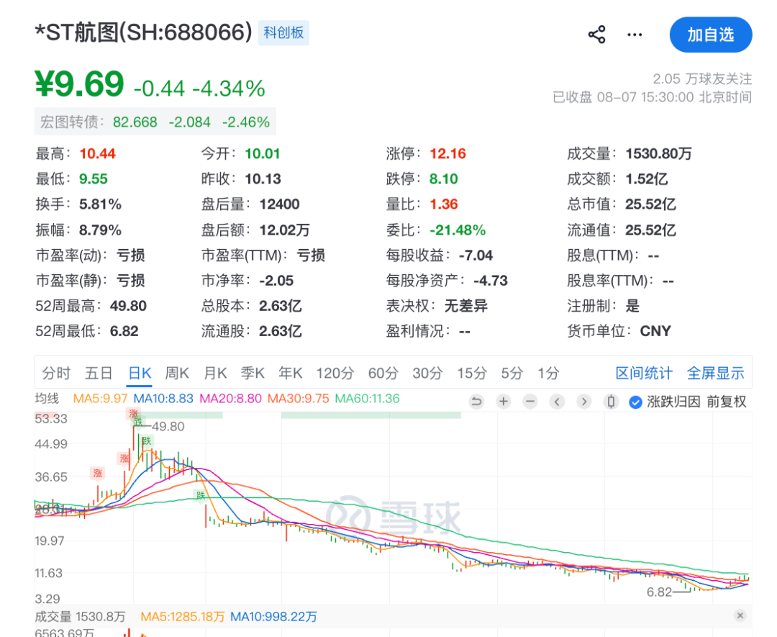Open the more options ellipsis menu
This screenshot has height=637, width=777.
pyautogui.click(x=635, y=35)
